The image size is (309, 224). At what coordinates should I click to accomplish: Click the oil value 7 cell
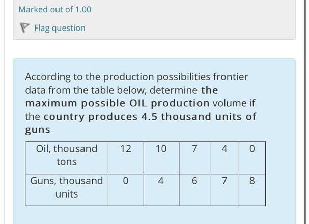[194, 158]
